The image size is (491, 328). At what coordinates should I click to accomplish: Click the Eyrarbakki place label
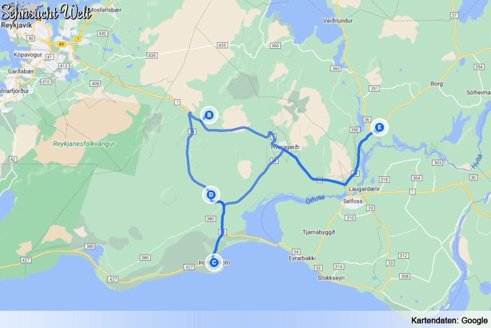click(x=302, y=258)
